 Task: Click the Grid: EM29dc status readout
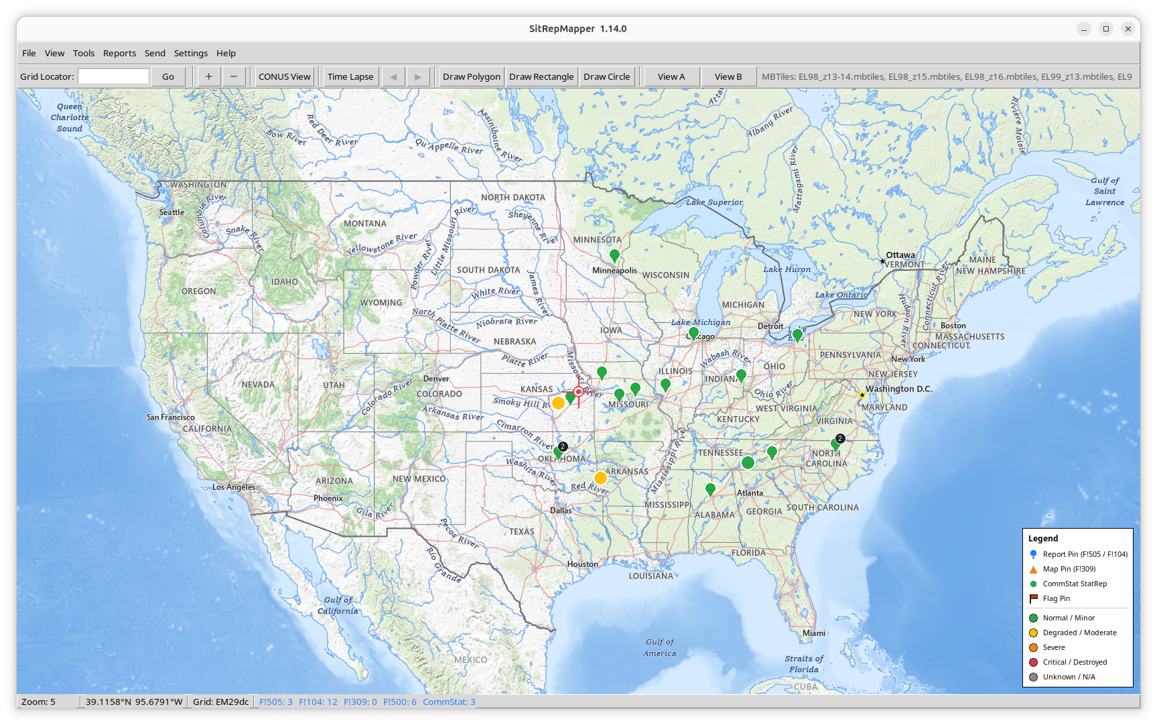coord(221,702)
